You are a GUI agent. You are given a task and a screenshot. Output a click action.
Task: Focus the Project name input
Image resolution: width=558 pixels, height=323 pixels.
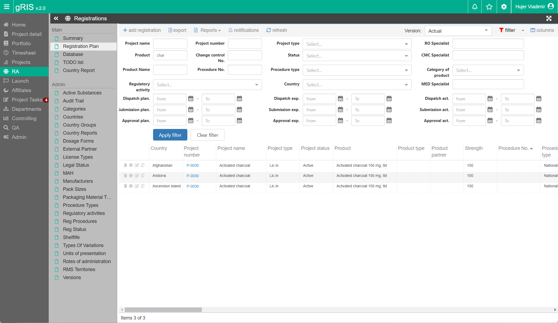point(170,43)
